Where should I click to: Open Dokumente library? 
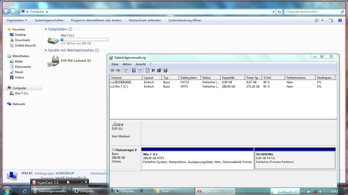pyautogui.click(x=23, y=67)
